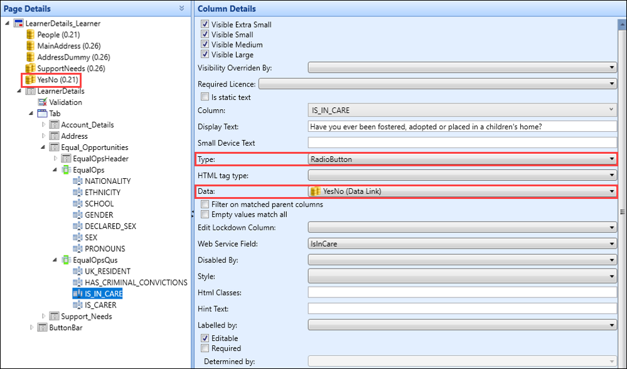Open the Type dropdown showing RadioButton
The image size is (627, 369).
(x=463, y=159)
